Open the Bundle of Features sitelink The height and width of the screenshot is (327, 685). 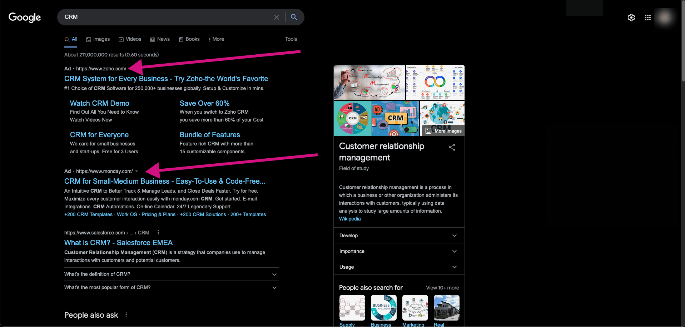[210, 135]
